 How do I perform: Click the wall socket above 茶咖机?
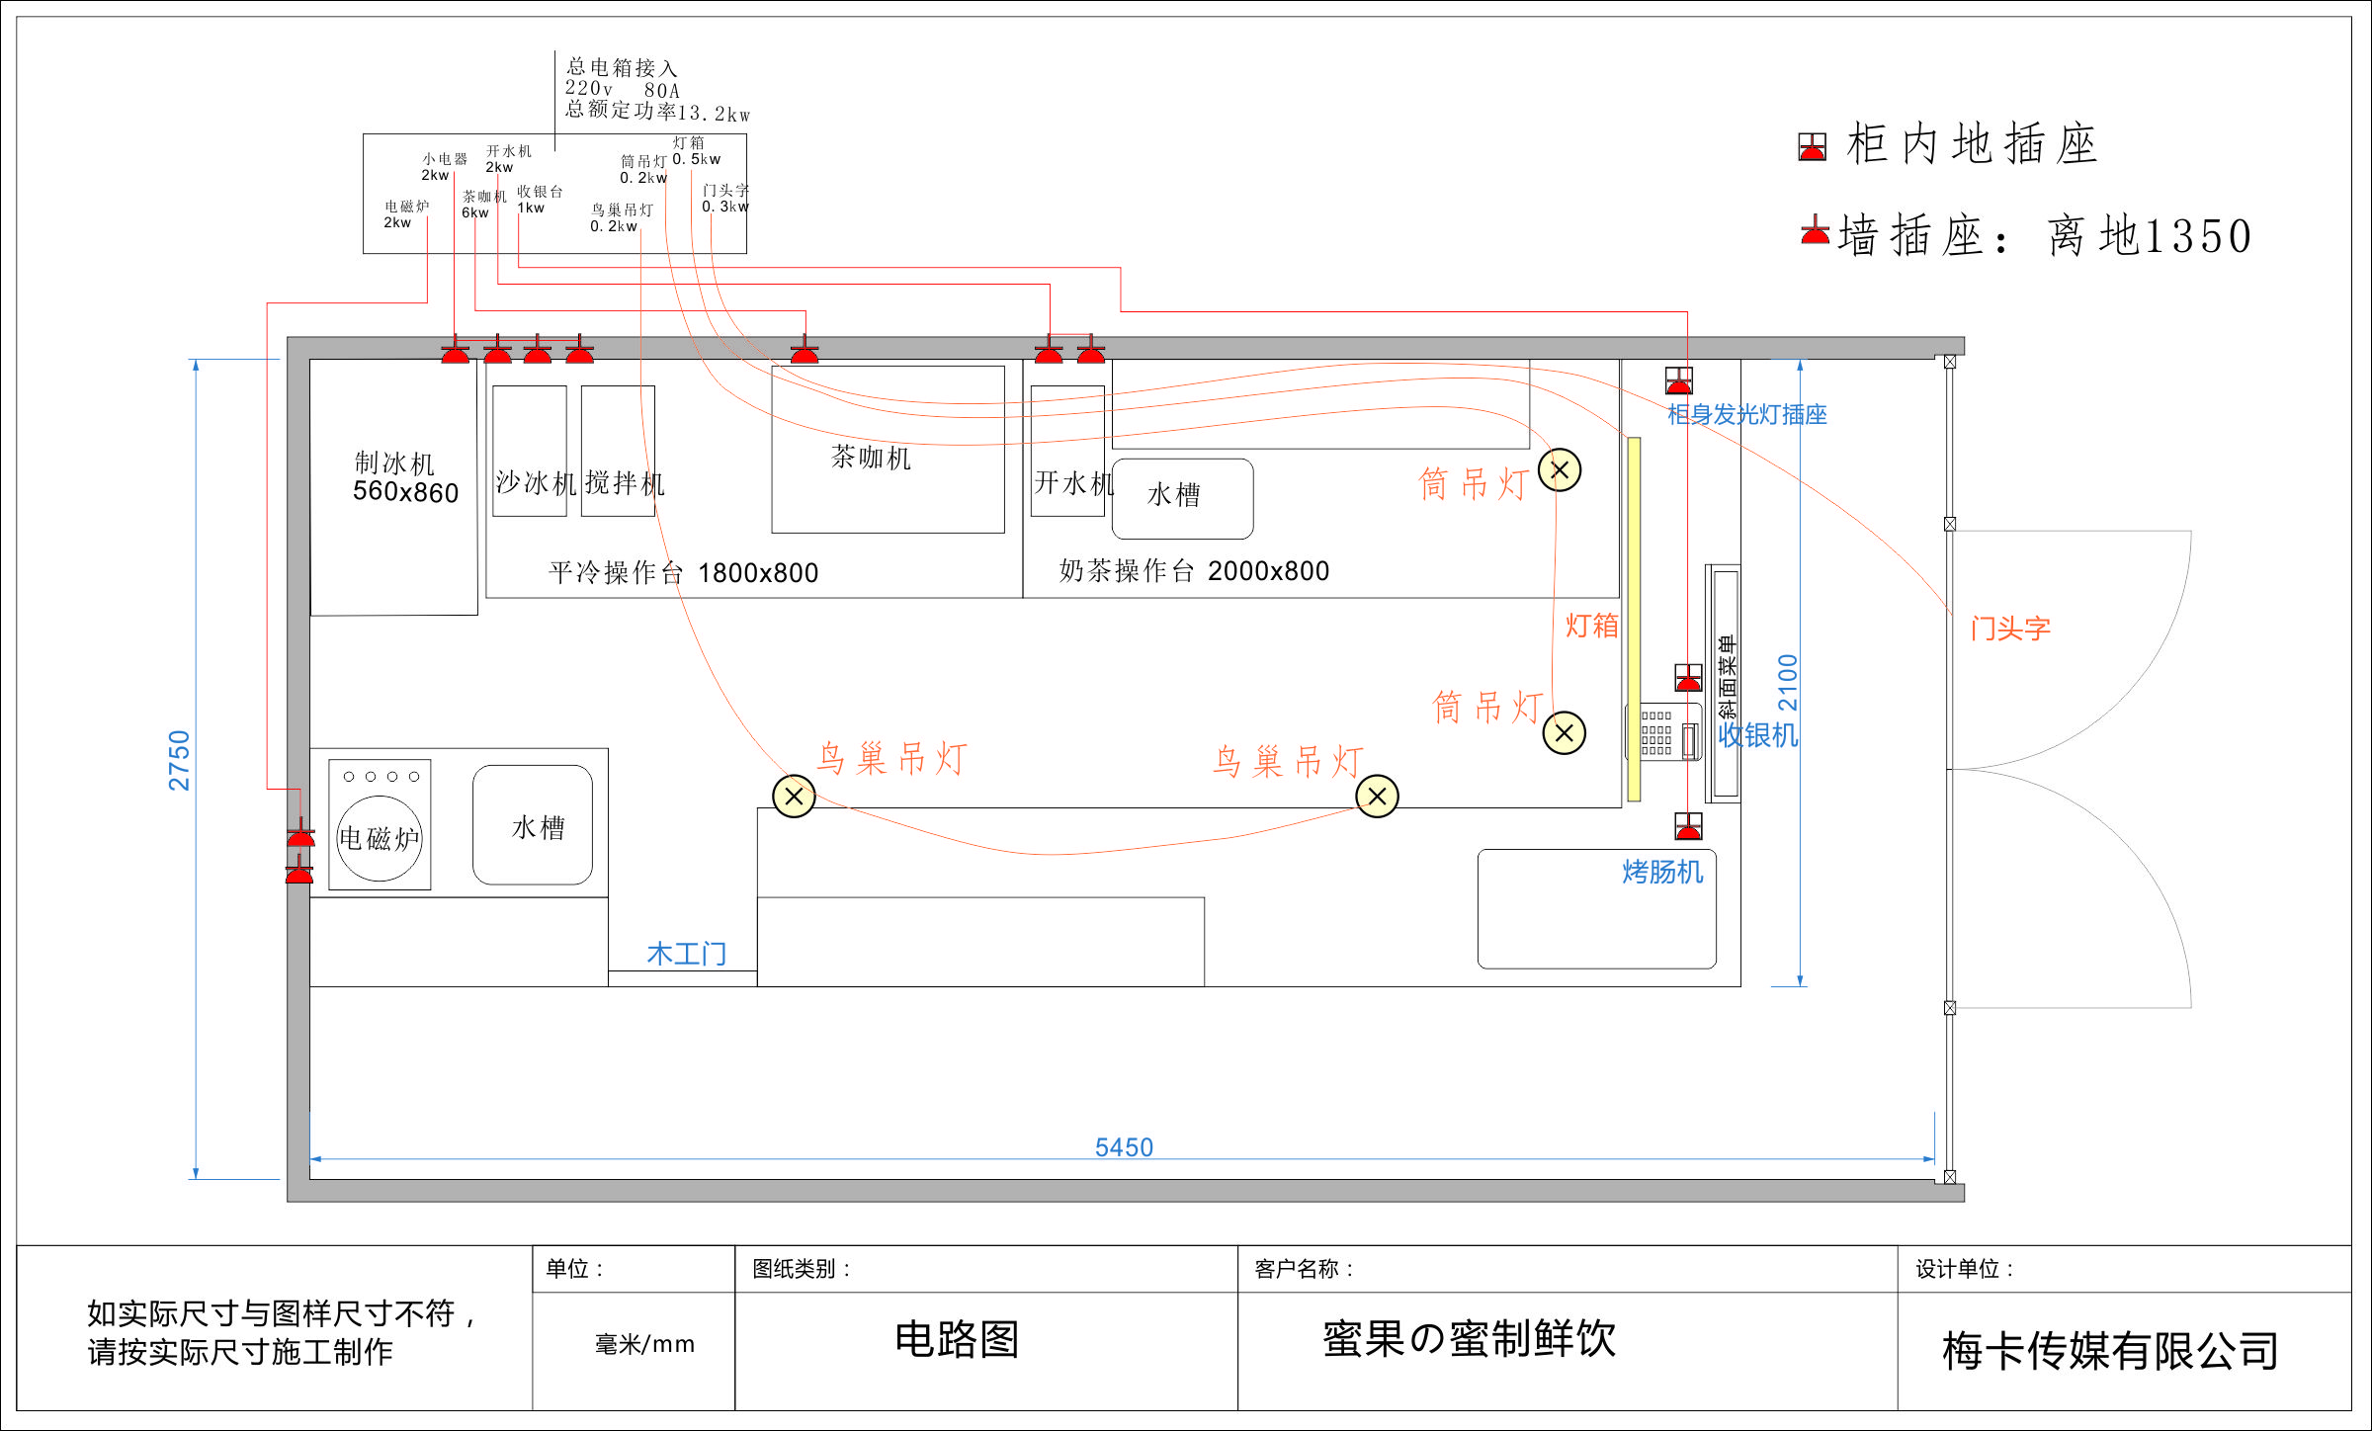click(x=805, y=350)
